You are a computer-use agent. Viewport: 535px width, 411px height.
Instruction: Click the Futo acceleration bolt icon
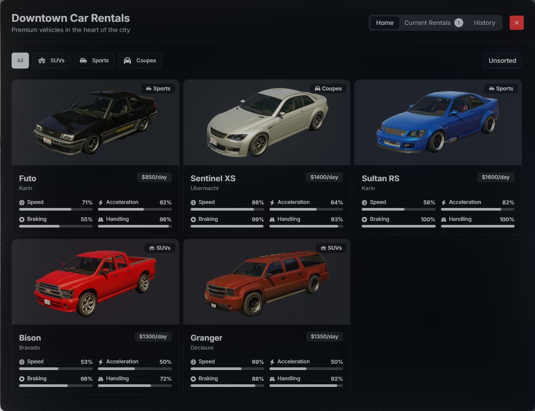point(101,203)
